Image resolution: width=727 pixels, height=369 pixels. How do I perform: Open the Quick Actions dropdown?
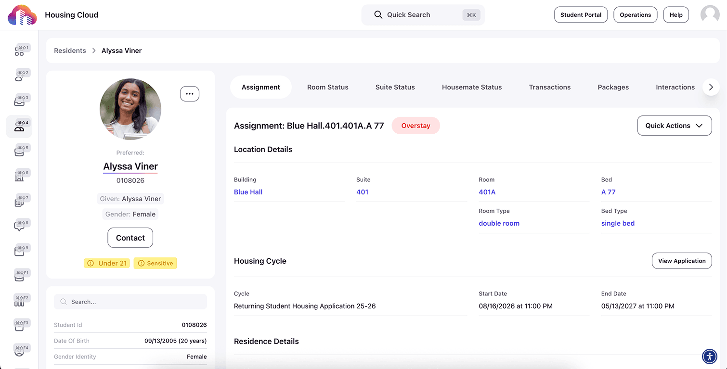[x=675, y=126]
